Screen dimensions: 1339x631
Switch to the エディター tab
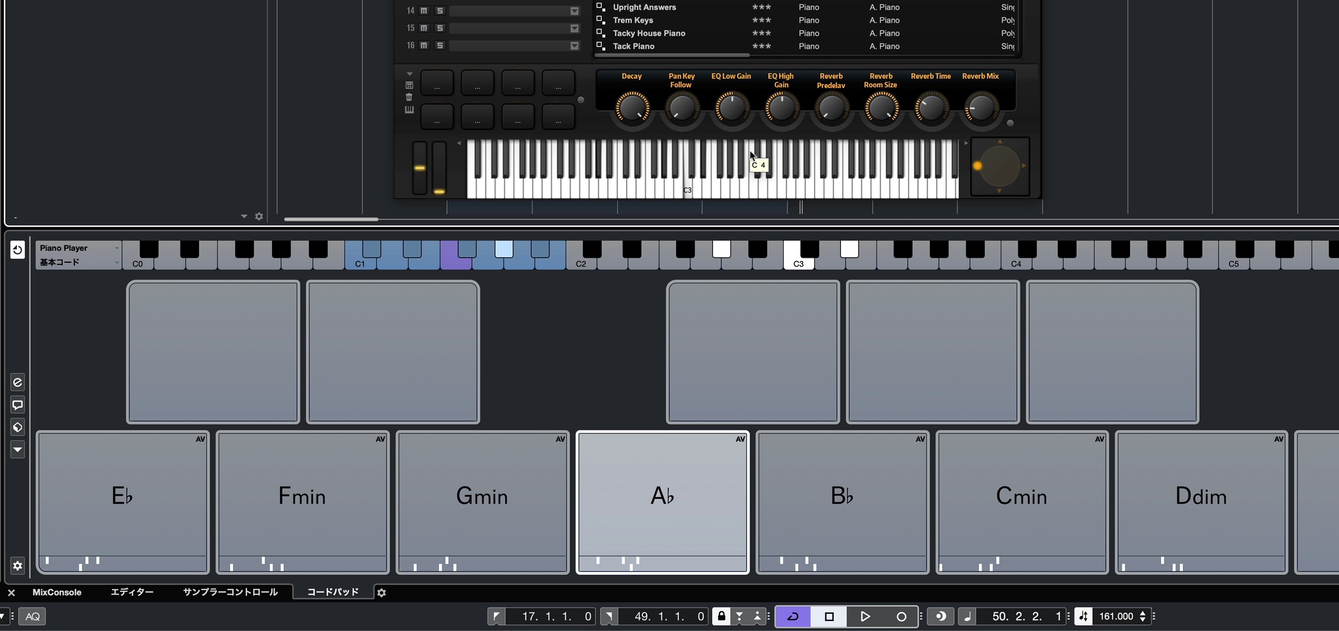click(x=132, y=592)
